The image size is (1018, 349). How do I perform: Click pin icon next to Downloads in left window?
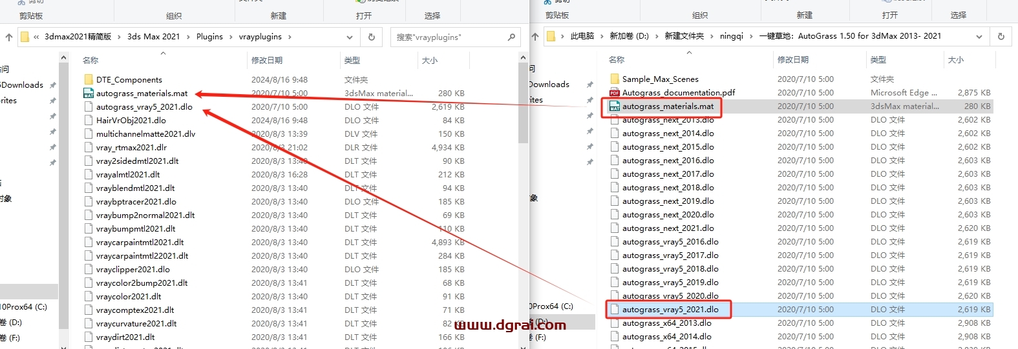click(53, 85)
